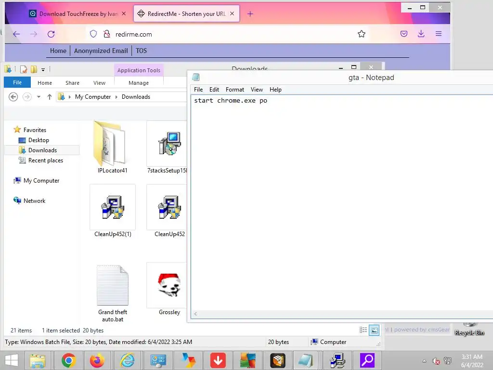Show hidden system tray icons
This screenshot has width=493, height=370.
tap(424, 361)
